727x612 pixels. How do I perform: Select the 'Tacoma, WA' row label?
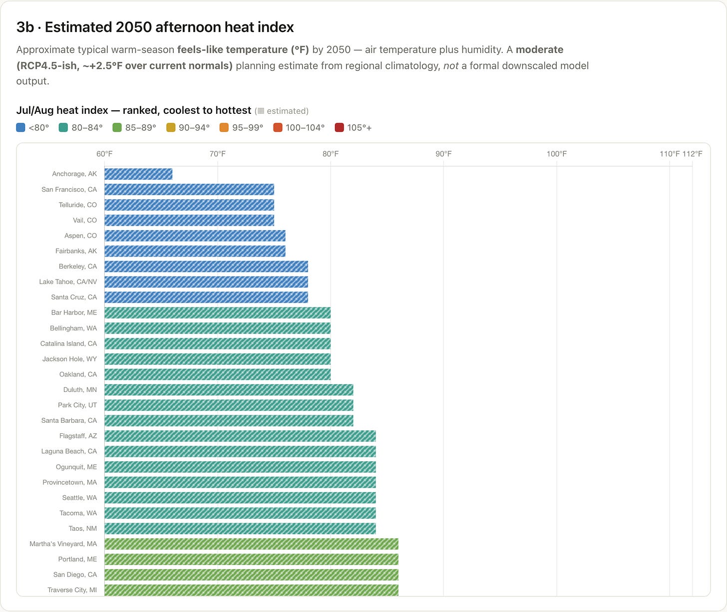click(x=78, y=513)
